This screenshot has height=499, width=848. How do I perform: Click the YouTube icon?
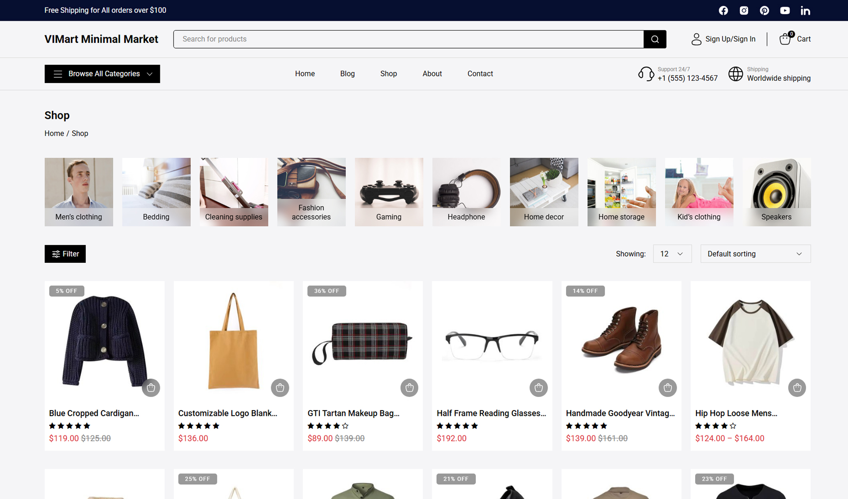(785, 10)
